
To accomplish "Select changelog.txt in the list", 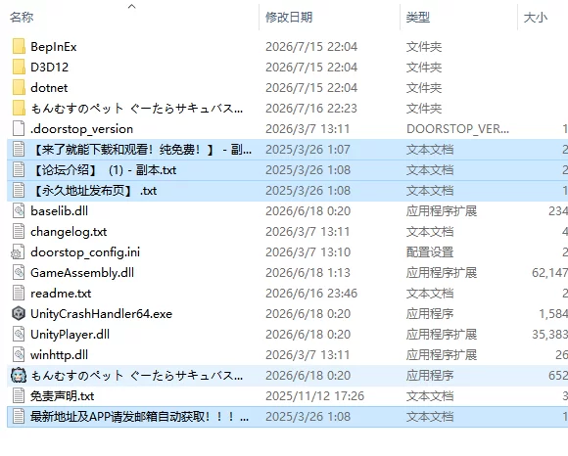I will pyautogui.click(x=69, y=232).
